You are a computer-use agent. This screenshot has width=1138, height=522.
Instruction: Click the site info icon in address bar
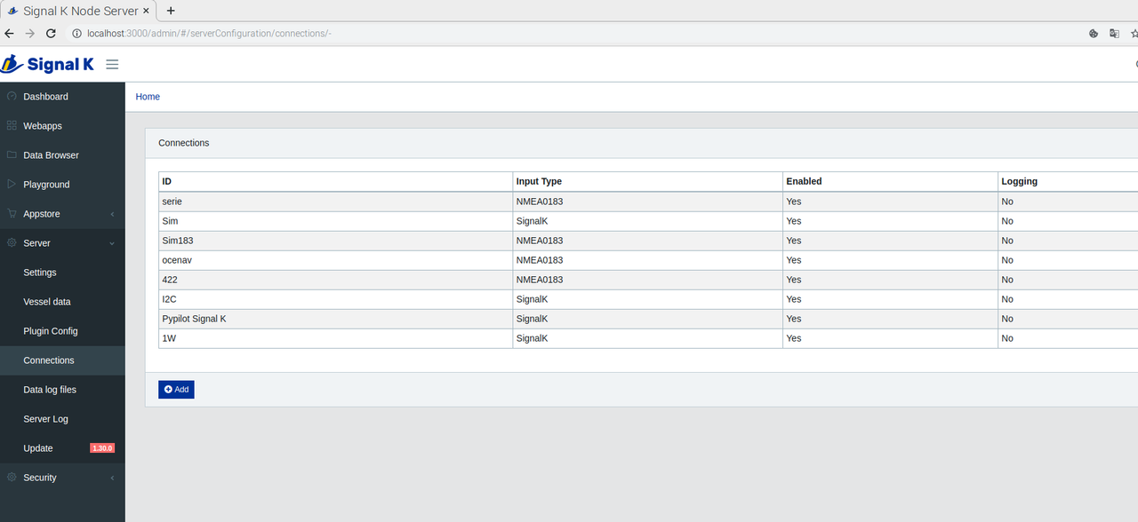pyautogui.click(x=76, y=34)
